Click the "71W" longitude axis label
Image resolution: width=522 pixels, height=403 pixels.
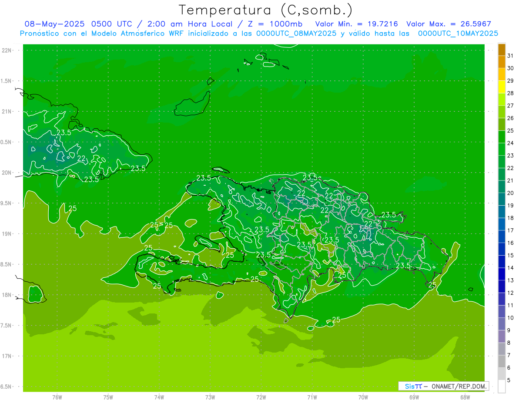click(312, 397)
